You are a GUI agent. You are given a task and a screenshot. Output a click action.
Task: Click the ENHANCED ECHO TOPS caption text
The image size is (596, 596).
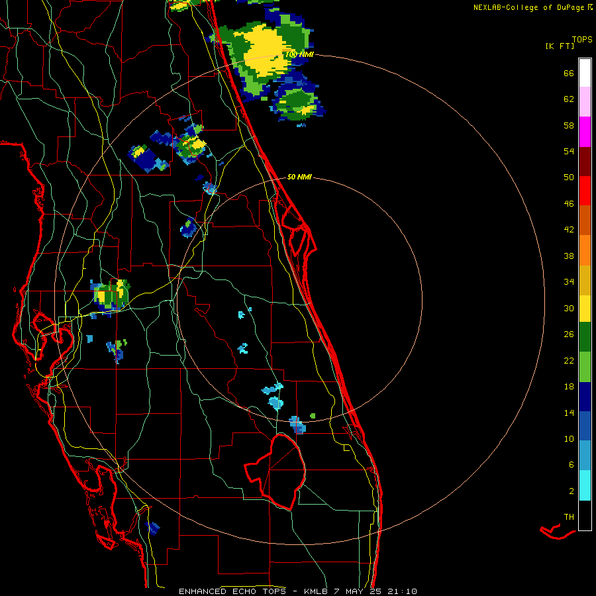tap(235, 591)
